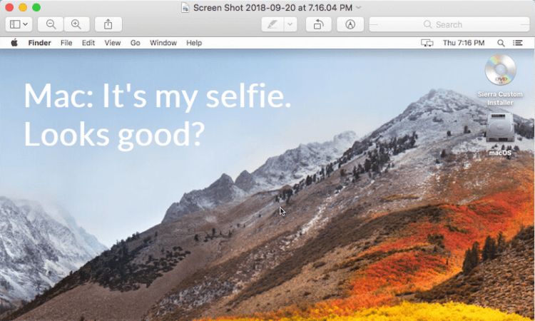Minimize window using the yellow button
The height and width of the screenshot is (321, 535).
click(23, 8)
